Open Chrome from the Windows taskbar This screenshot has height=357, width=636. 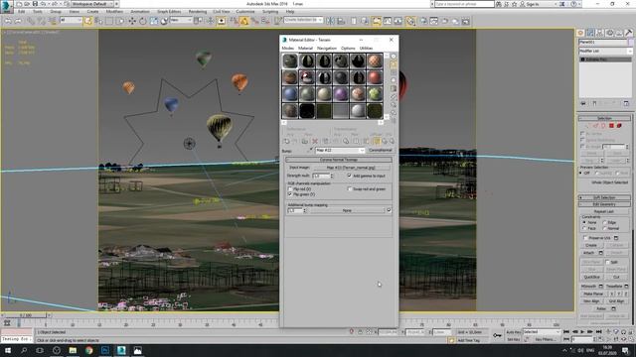pyautogui.click(x=88, y=350)
